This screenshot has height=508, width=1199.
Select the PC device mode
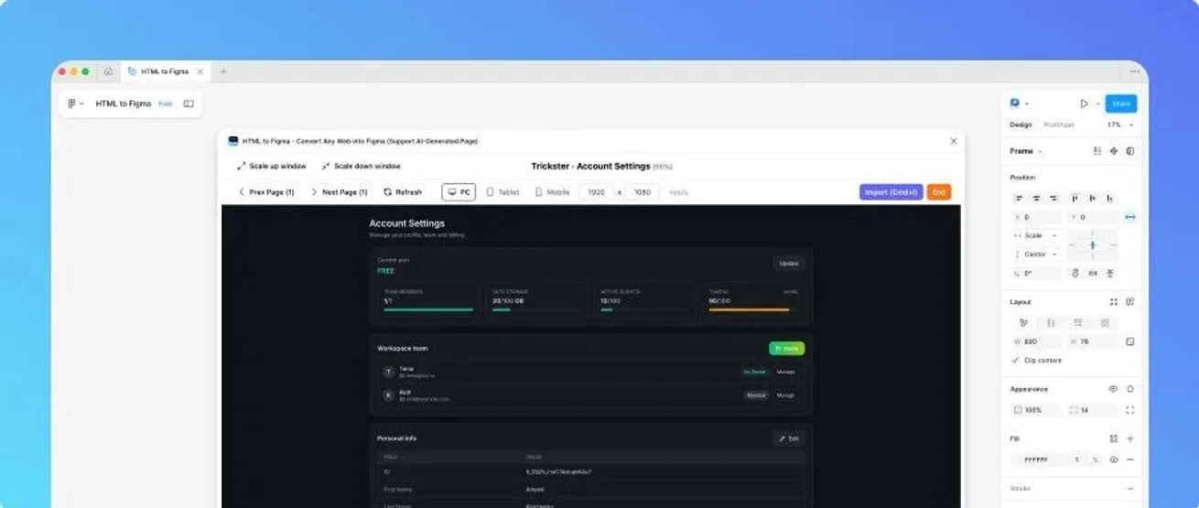tap(459, 192)
